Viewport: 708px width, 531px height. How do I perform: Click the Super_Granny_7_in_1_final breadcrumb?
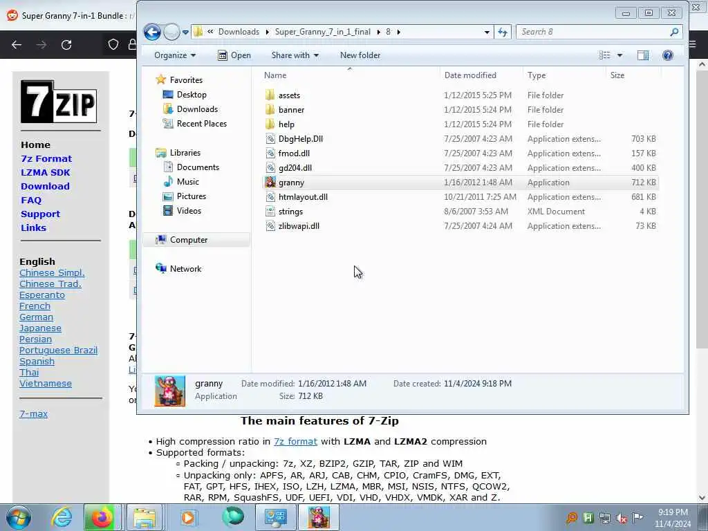click(322, 32)
